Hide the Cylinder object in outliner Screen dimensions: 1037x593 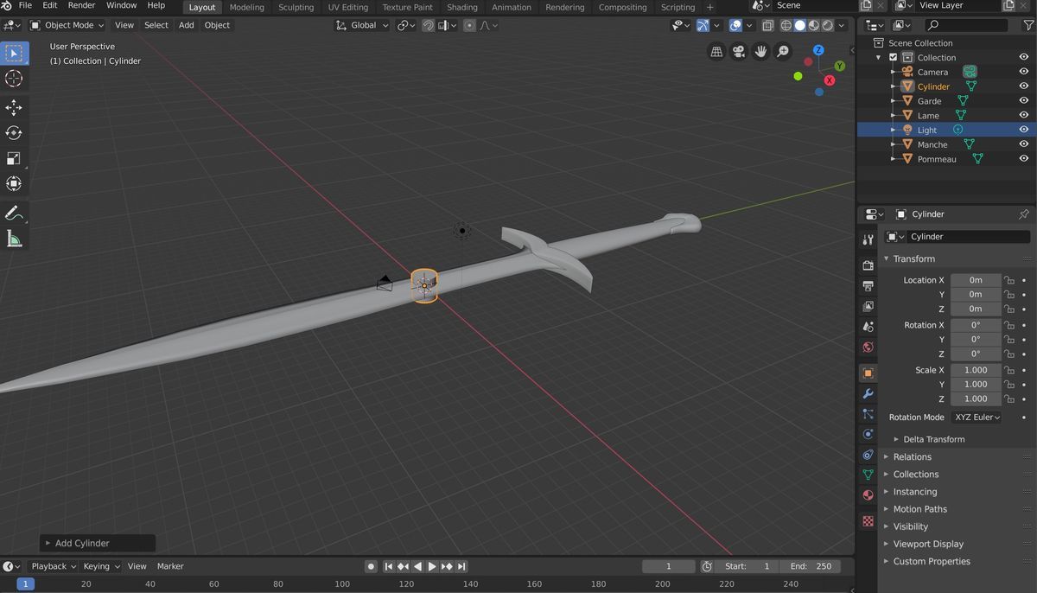1023,86
